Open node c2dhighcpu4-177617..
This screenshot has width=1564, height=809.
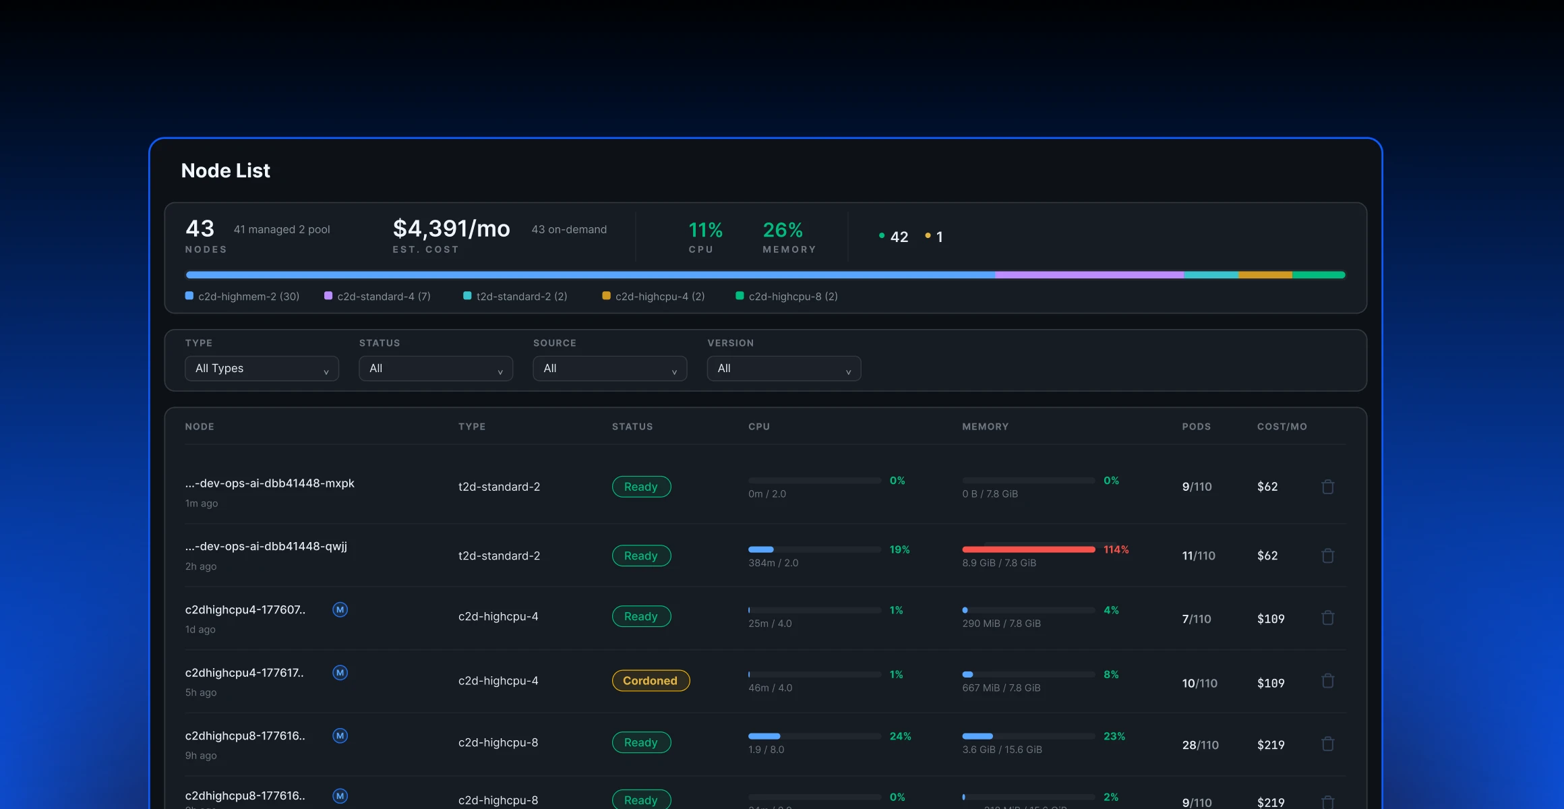click(x=245, y=673)
